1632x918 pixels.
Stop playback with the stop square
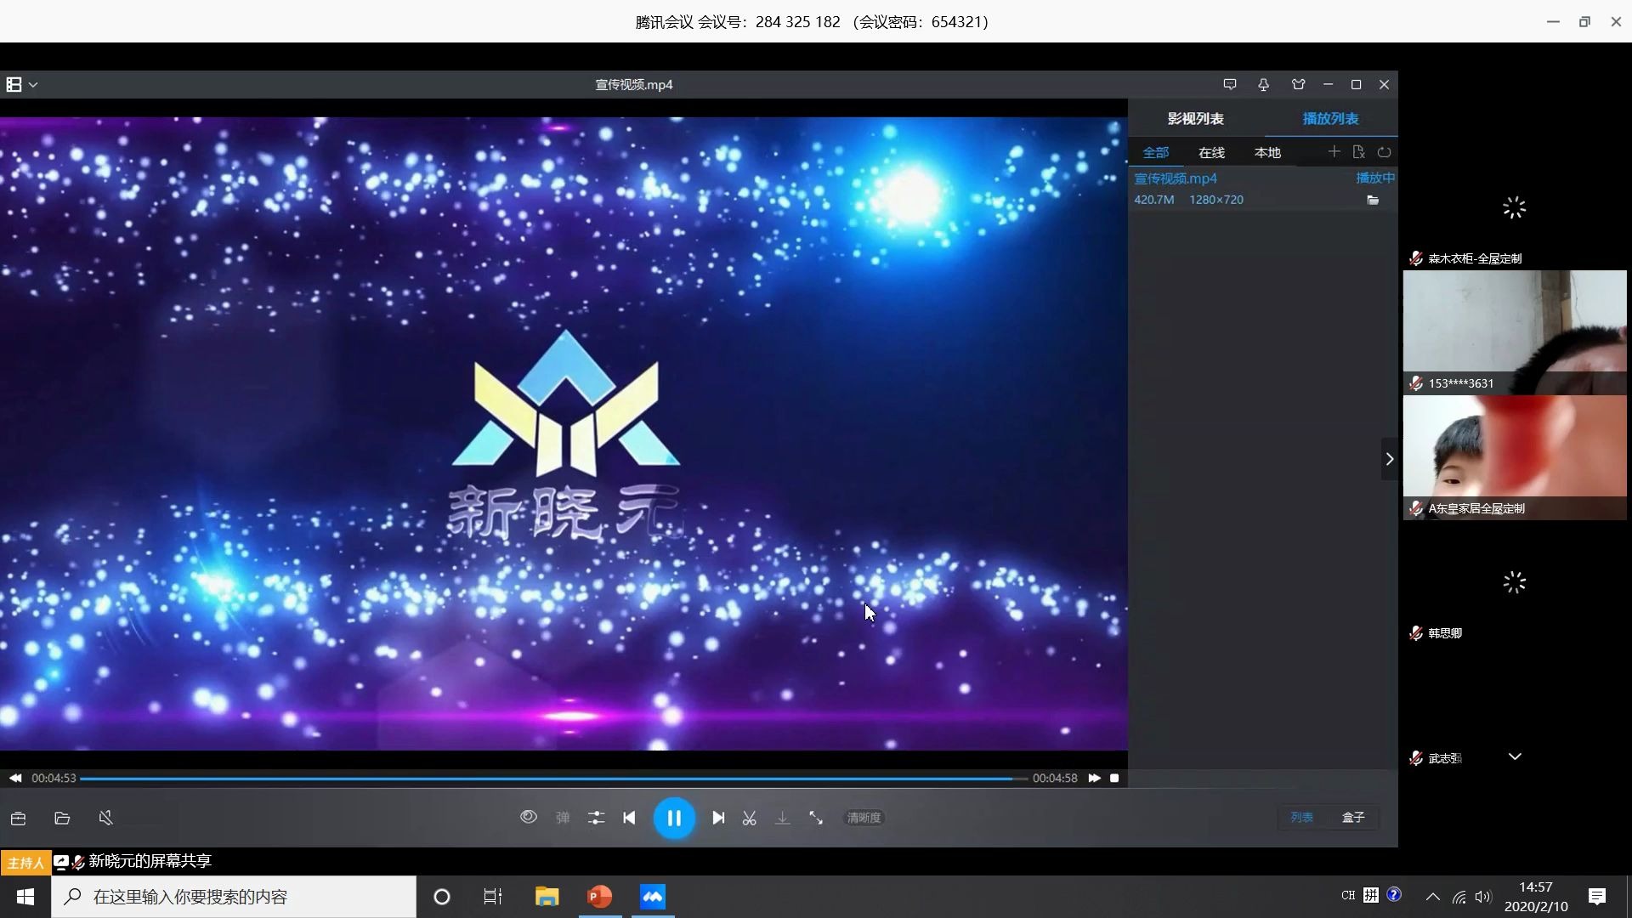click(x=1114, y=778)
